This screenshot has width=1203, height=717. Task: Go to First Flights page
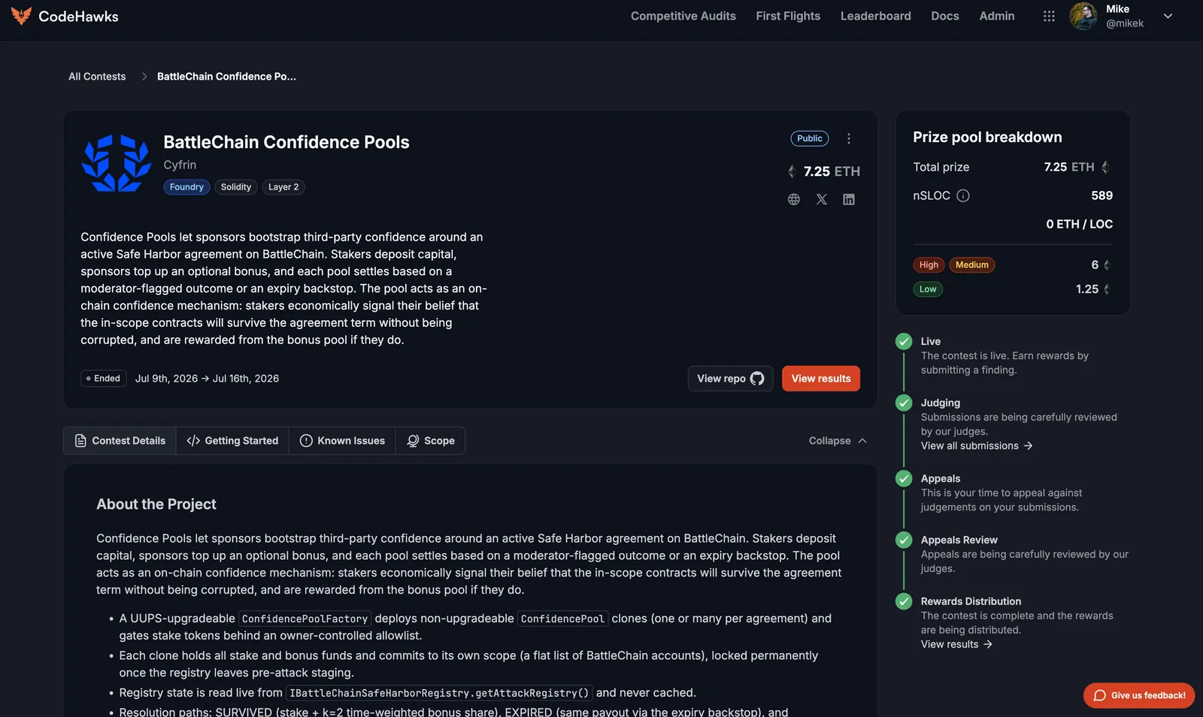pyautogui.click(x=788, y=16)
